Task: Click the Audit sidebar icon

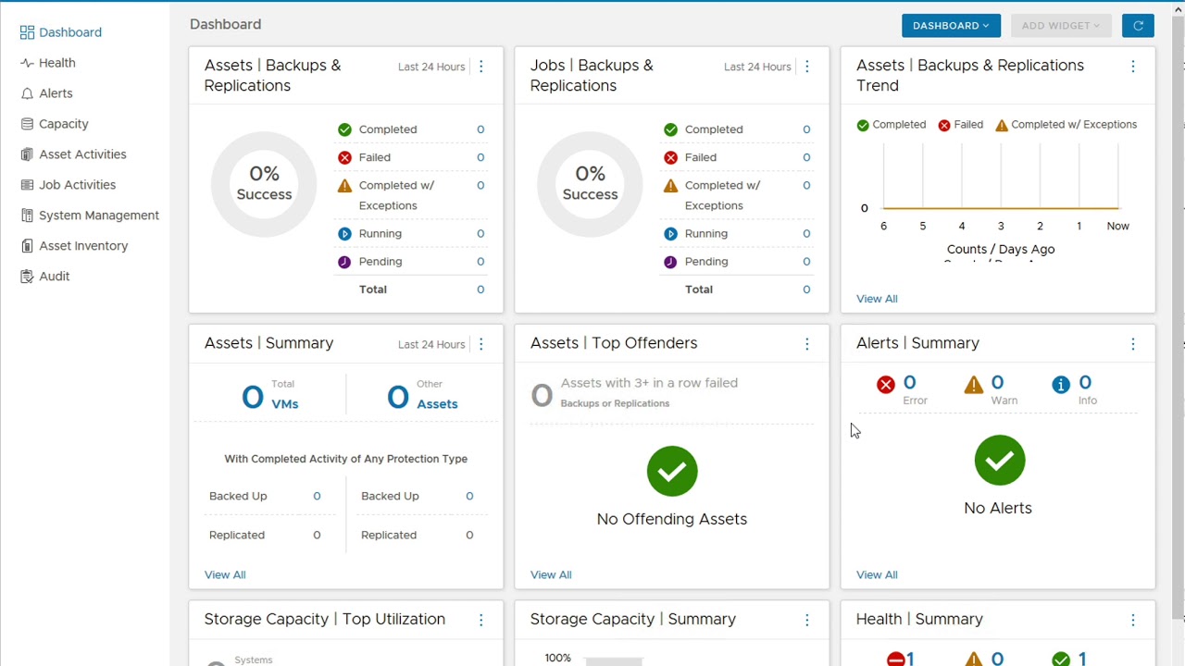Action: click(x=27, y=277)
